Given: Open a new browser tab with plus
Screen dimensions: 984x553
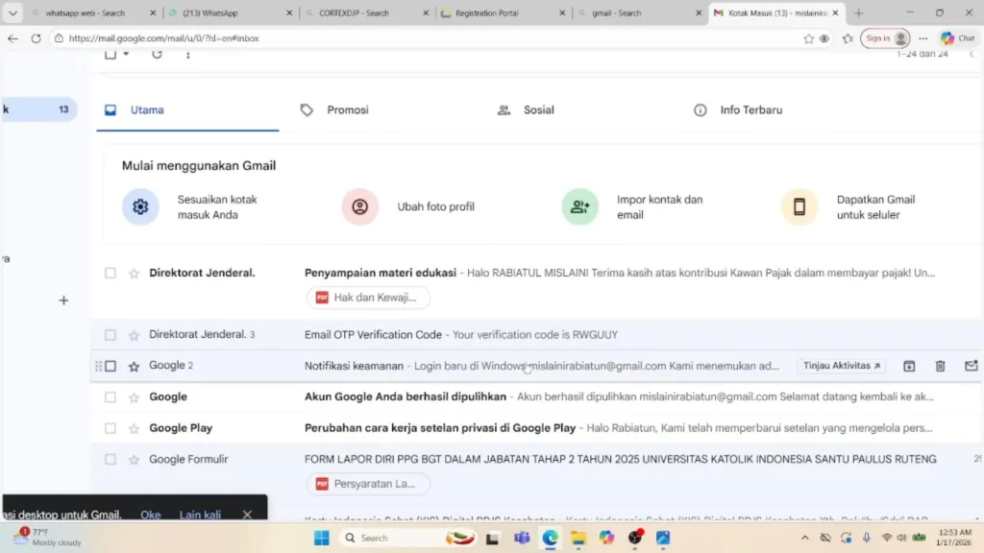Looking at the screenshot, I should coord(858,12).
